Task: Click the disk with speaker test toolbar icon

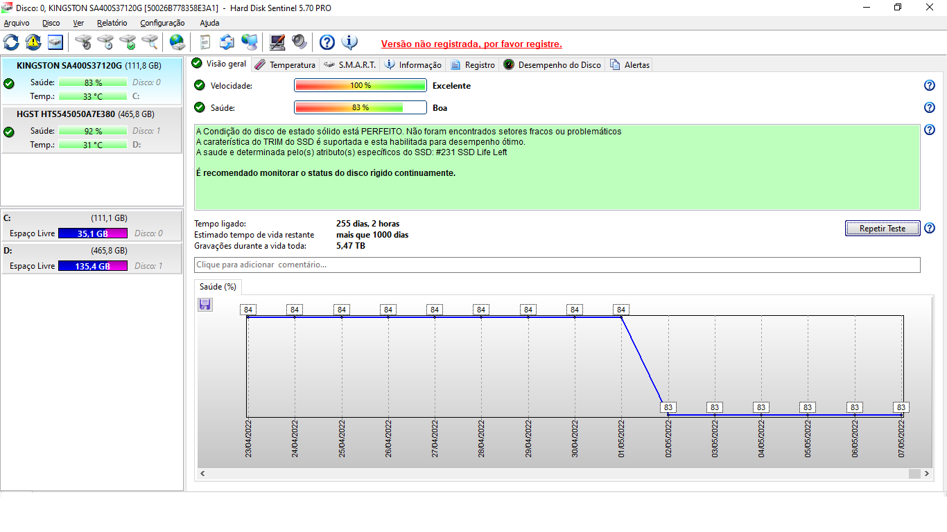Action: coord(83,42)
